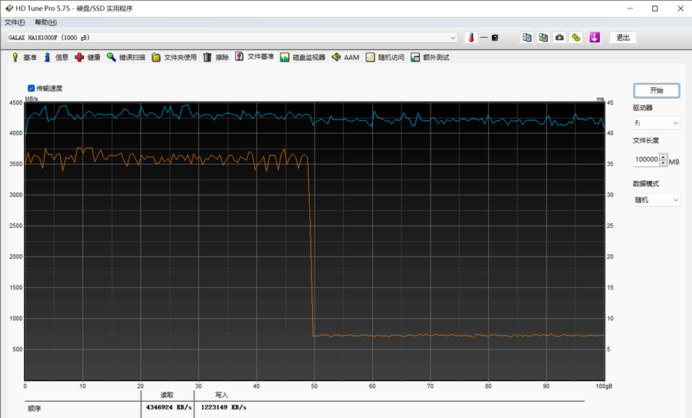Open the 文件夹使用 folder usage tab
The image size is (692, 418).
coord(175,57)
